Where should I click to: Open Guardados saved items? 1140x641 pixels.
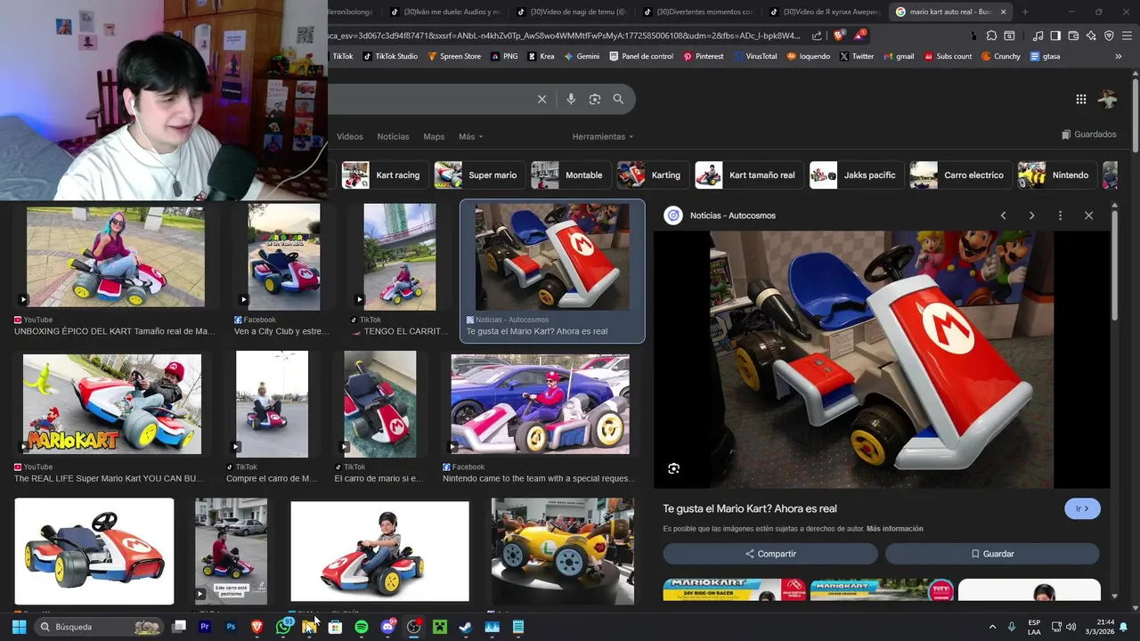click(1088, 134)
